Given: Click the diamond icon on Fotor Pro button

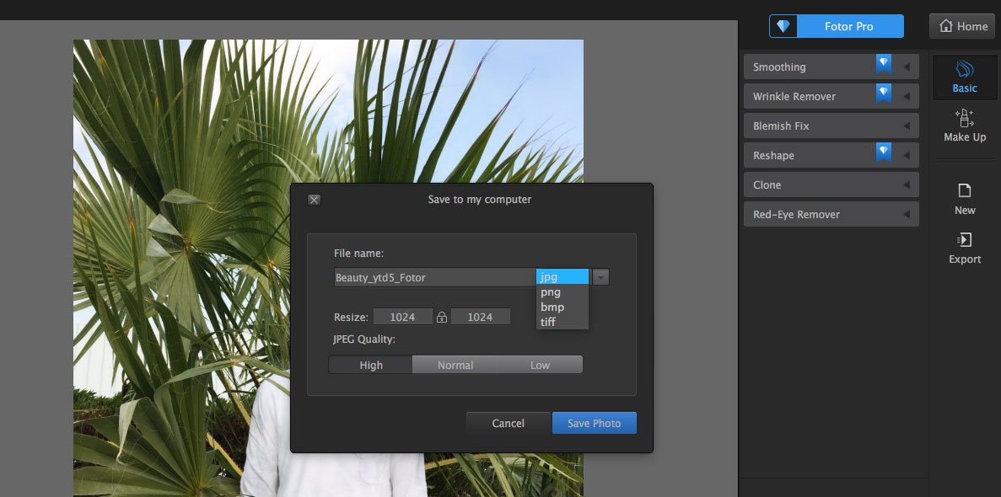Looking at the screenshot, I should tap(783, 26).
